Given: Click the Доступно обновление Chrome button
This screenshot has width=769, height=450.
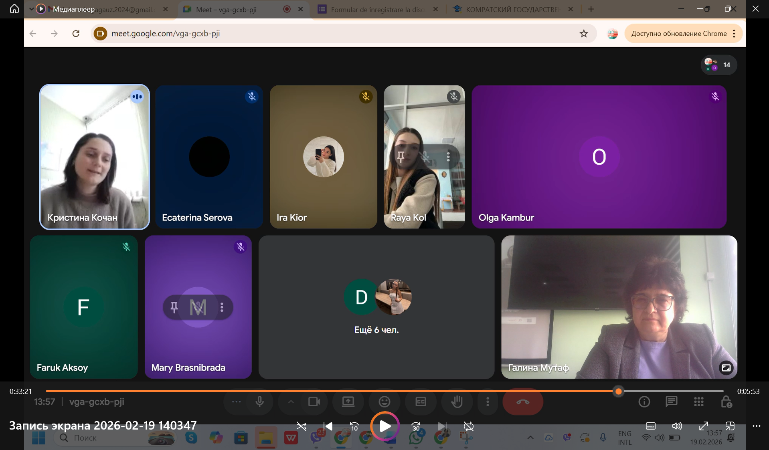Looking at the screenshot, I should pyautogui.click(x=679, y=34).
